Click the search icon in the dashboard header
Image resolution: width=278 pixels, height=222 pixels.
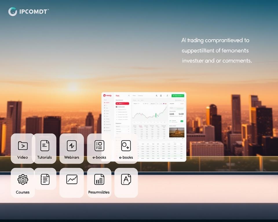coord(156,95)
